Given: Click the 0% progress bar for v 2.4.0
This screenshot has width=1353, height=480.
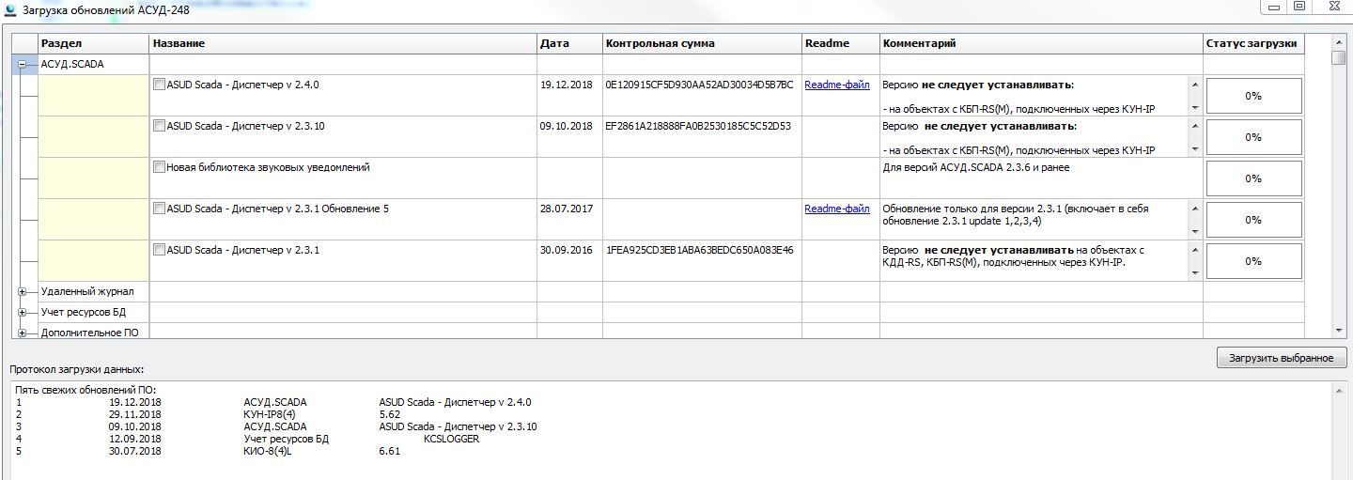Looking at the screenshot, I should tap(1253, 96).
